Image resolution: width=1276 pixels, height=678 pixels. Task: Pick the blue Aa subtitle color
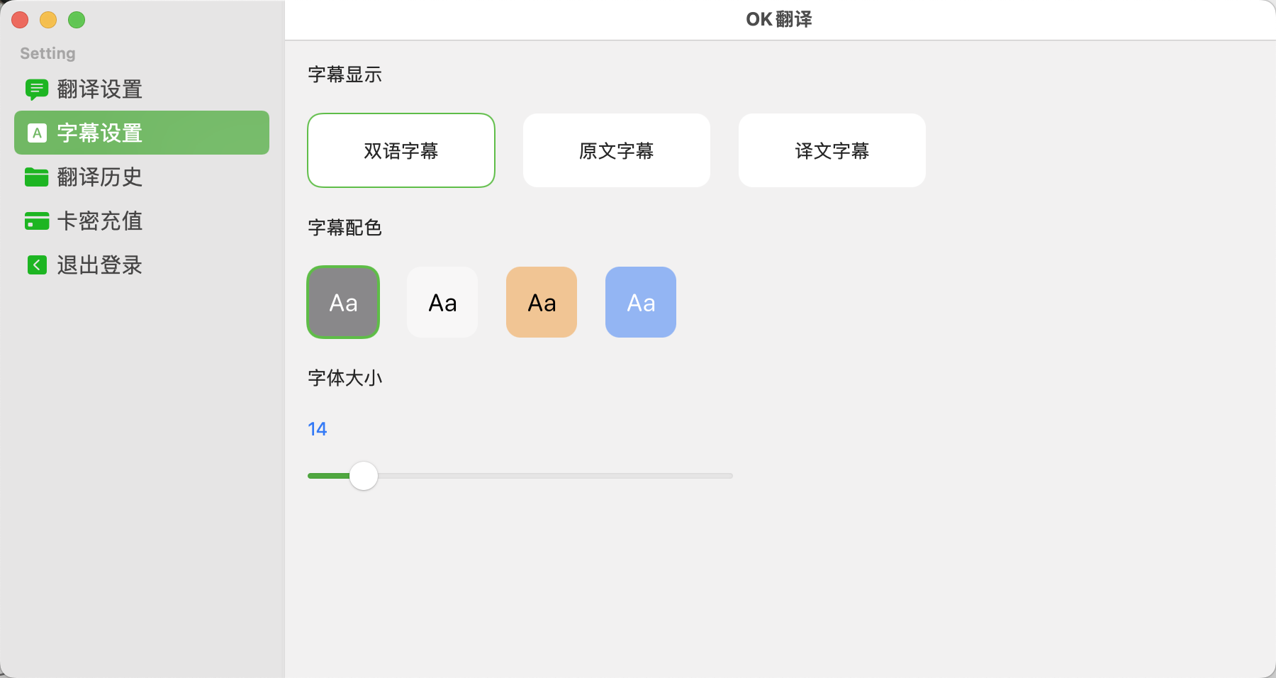click(x=641, y=302)
